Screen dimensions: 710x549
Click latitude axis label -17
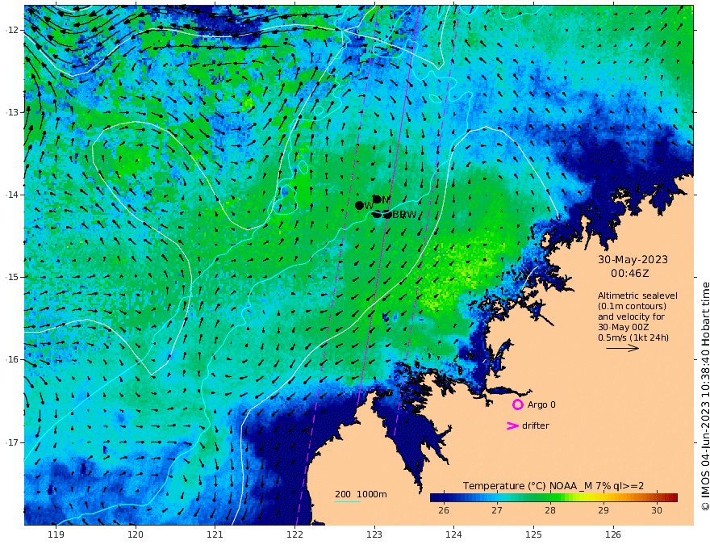tap(12, 442)
